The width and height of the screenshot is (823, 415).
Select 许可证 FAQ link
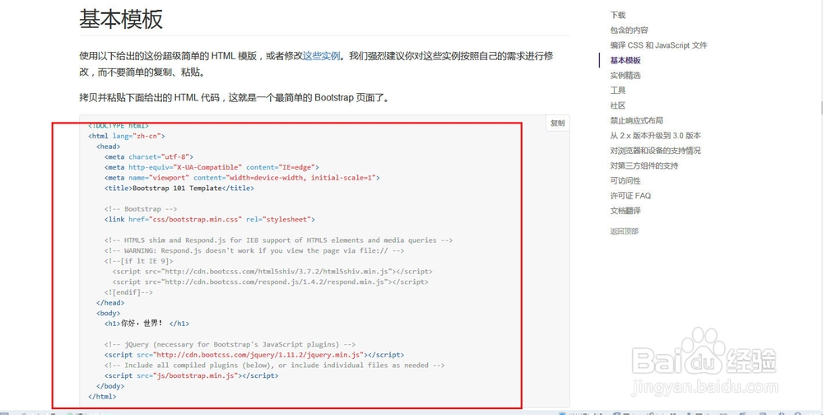pyautogui.click(x=630, y=196)
